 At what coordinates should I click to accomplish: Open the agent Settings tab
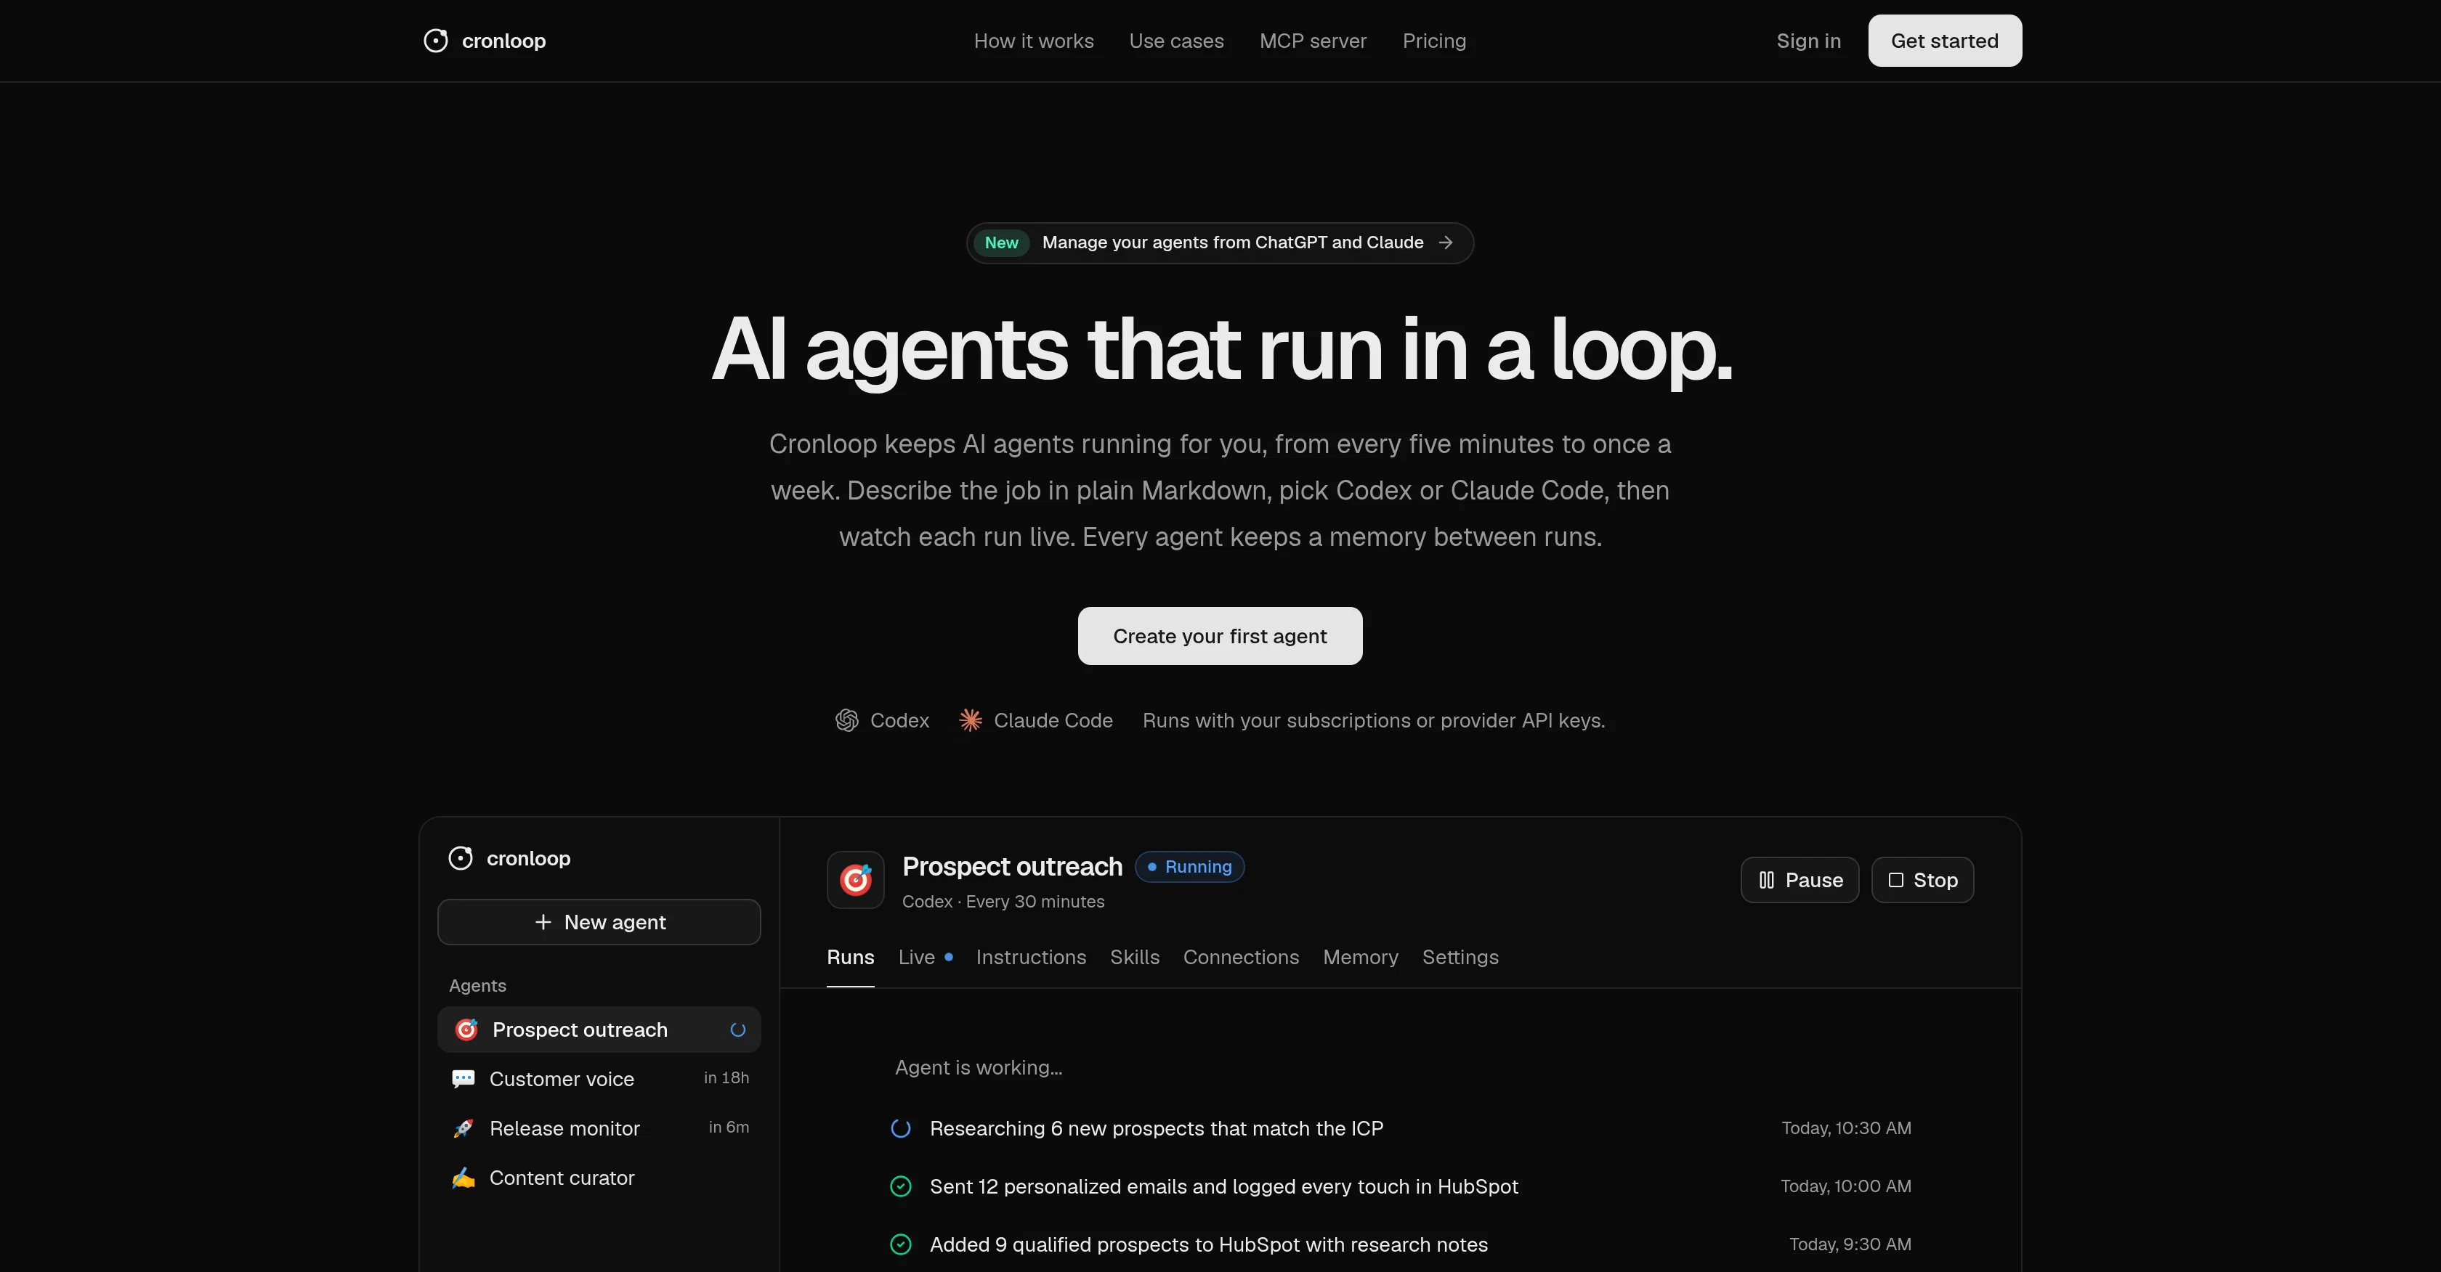click(1460, 957)
